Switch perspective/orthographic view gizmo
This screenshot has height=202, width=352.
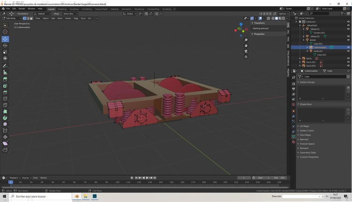click(x=246, y=57)
